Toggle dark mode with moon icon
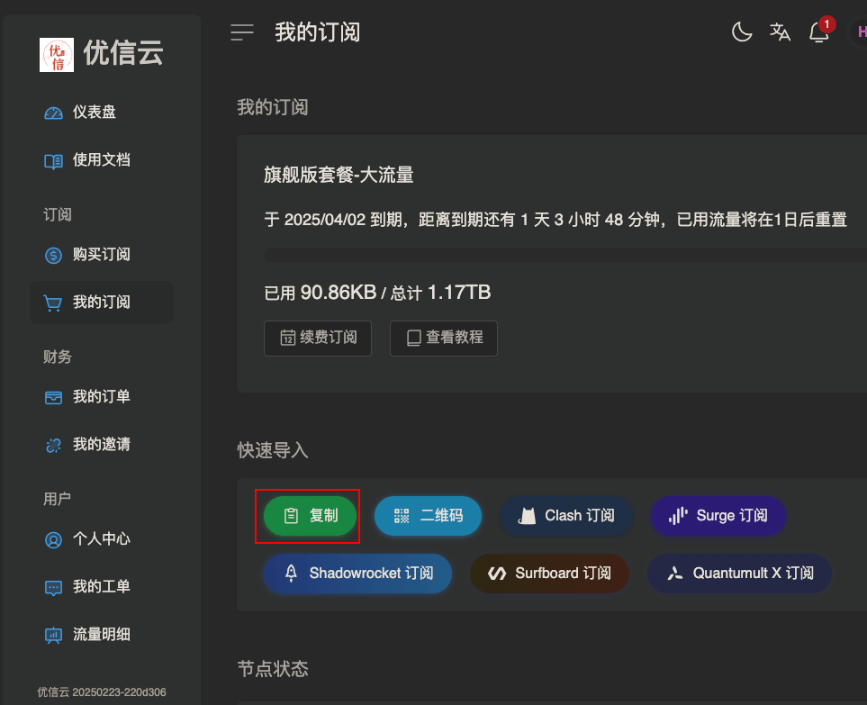This screenshot has width=867, height=705. [x=741, y=32]
